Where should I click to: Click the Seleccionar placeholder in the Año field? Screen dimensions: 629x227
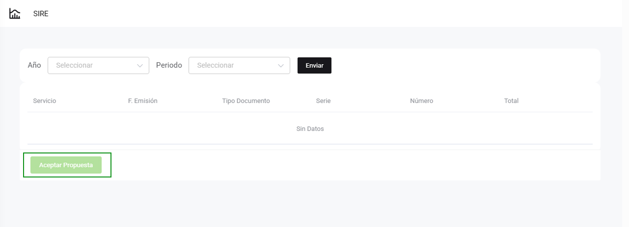(x=75, y=65)
